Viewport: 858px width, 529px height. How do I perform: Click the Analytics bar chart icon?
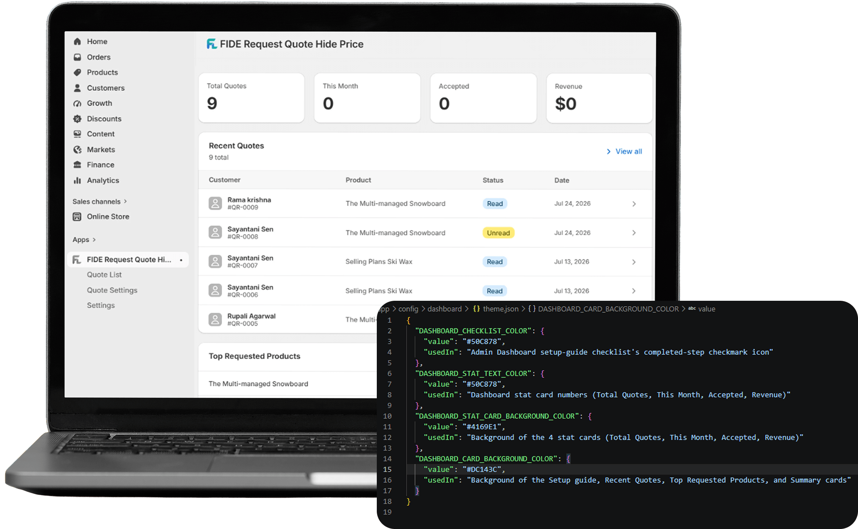77,180
